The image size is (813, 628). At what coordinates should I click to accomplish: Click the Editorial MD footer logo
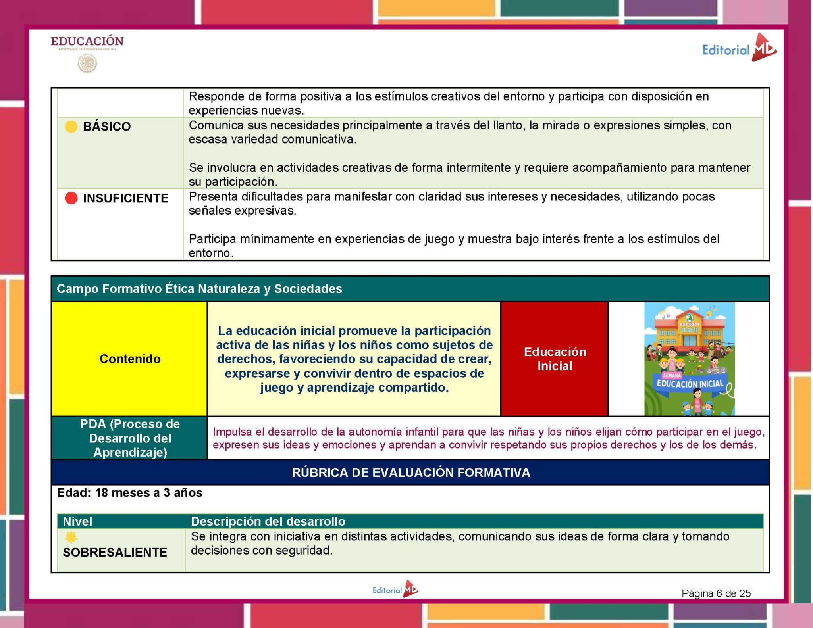tap(395, 590)
